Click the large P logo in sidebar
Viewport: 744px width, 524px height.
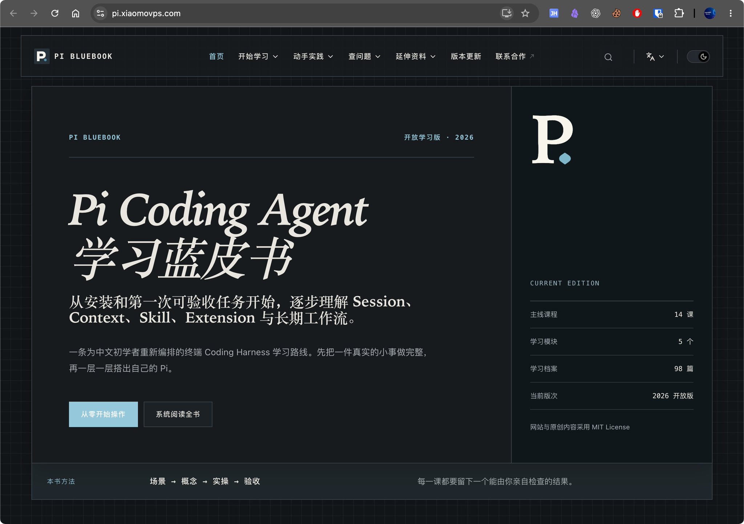552,140
